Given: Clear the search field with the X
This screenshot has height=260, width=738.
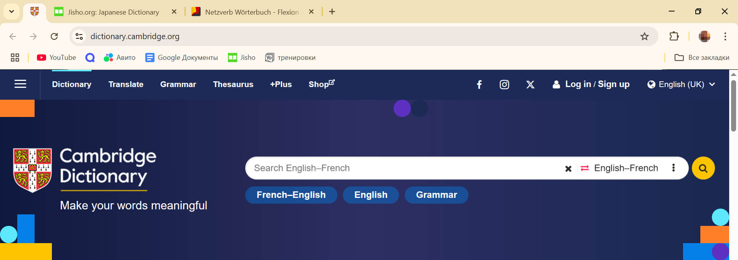Looking at the screenshot, I should (x=568, y=168).
